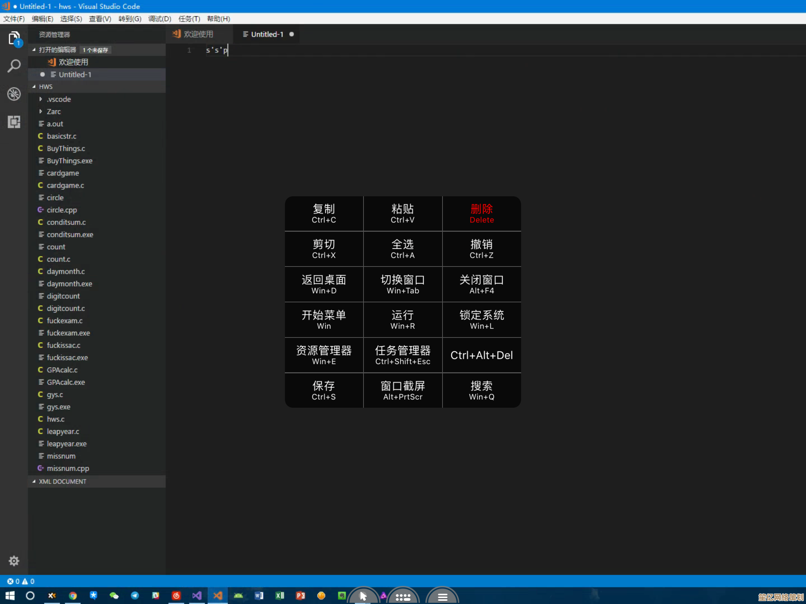Open the Extensions view in the activity bar
This screenshot has width=806, height=604.
pyautogui.click(x=14, y=122)
